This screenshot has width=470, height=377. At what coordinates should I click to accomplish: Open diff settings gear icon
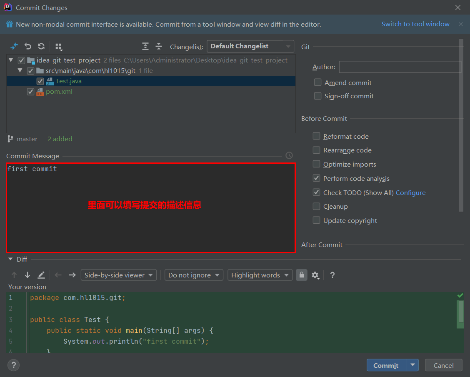(x=315, y=275)
